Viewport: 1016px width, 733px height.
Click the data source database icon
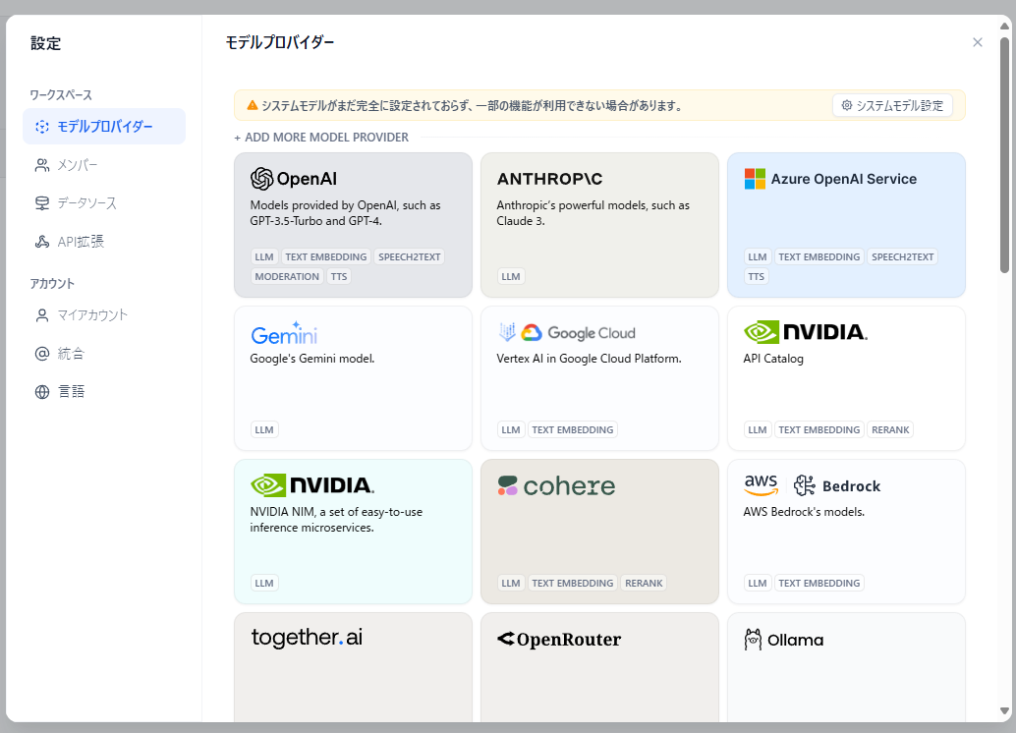[x=42, y=203]
